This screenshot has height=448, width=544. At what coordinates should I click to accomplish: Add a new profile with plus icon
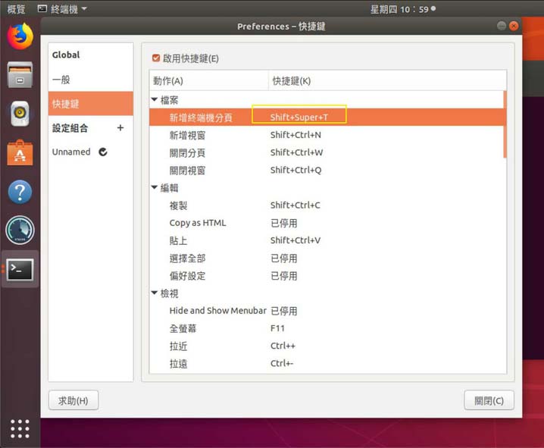click(120, 127)
